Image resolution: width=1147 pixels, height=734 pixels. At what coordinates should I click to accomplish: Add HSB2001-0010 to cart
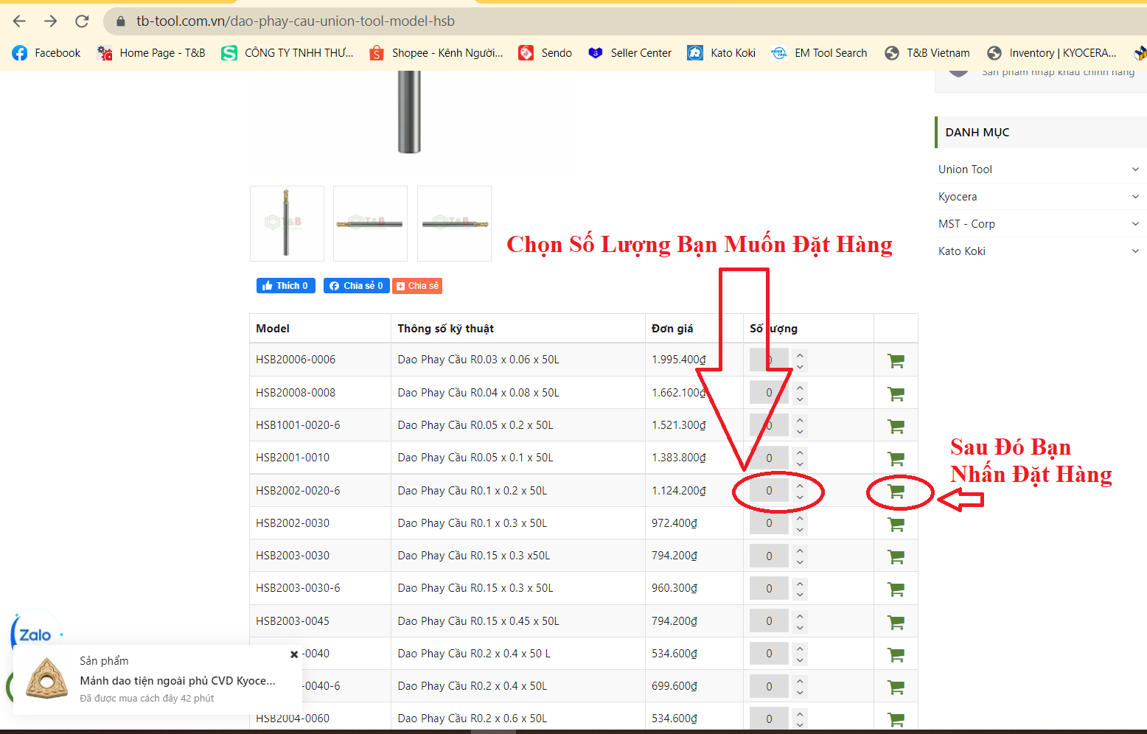896,458
